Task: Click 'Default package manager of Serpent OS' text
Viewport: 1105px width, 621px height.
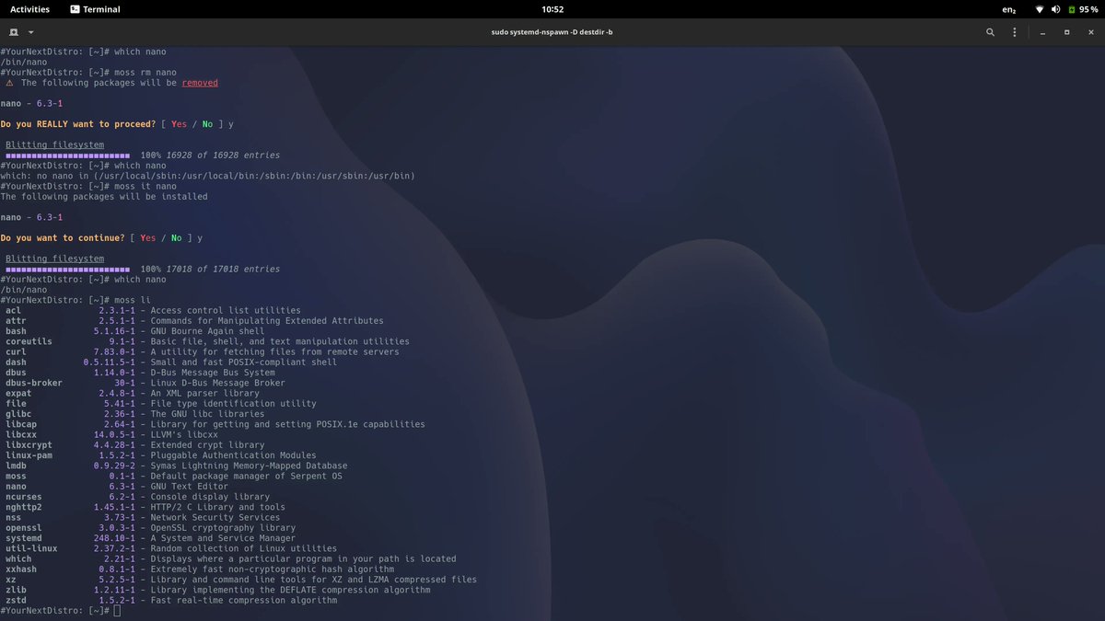Action: (x=246, y=476)
